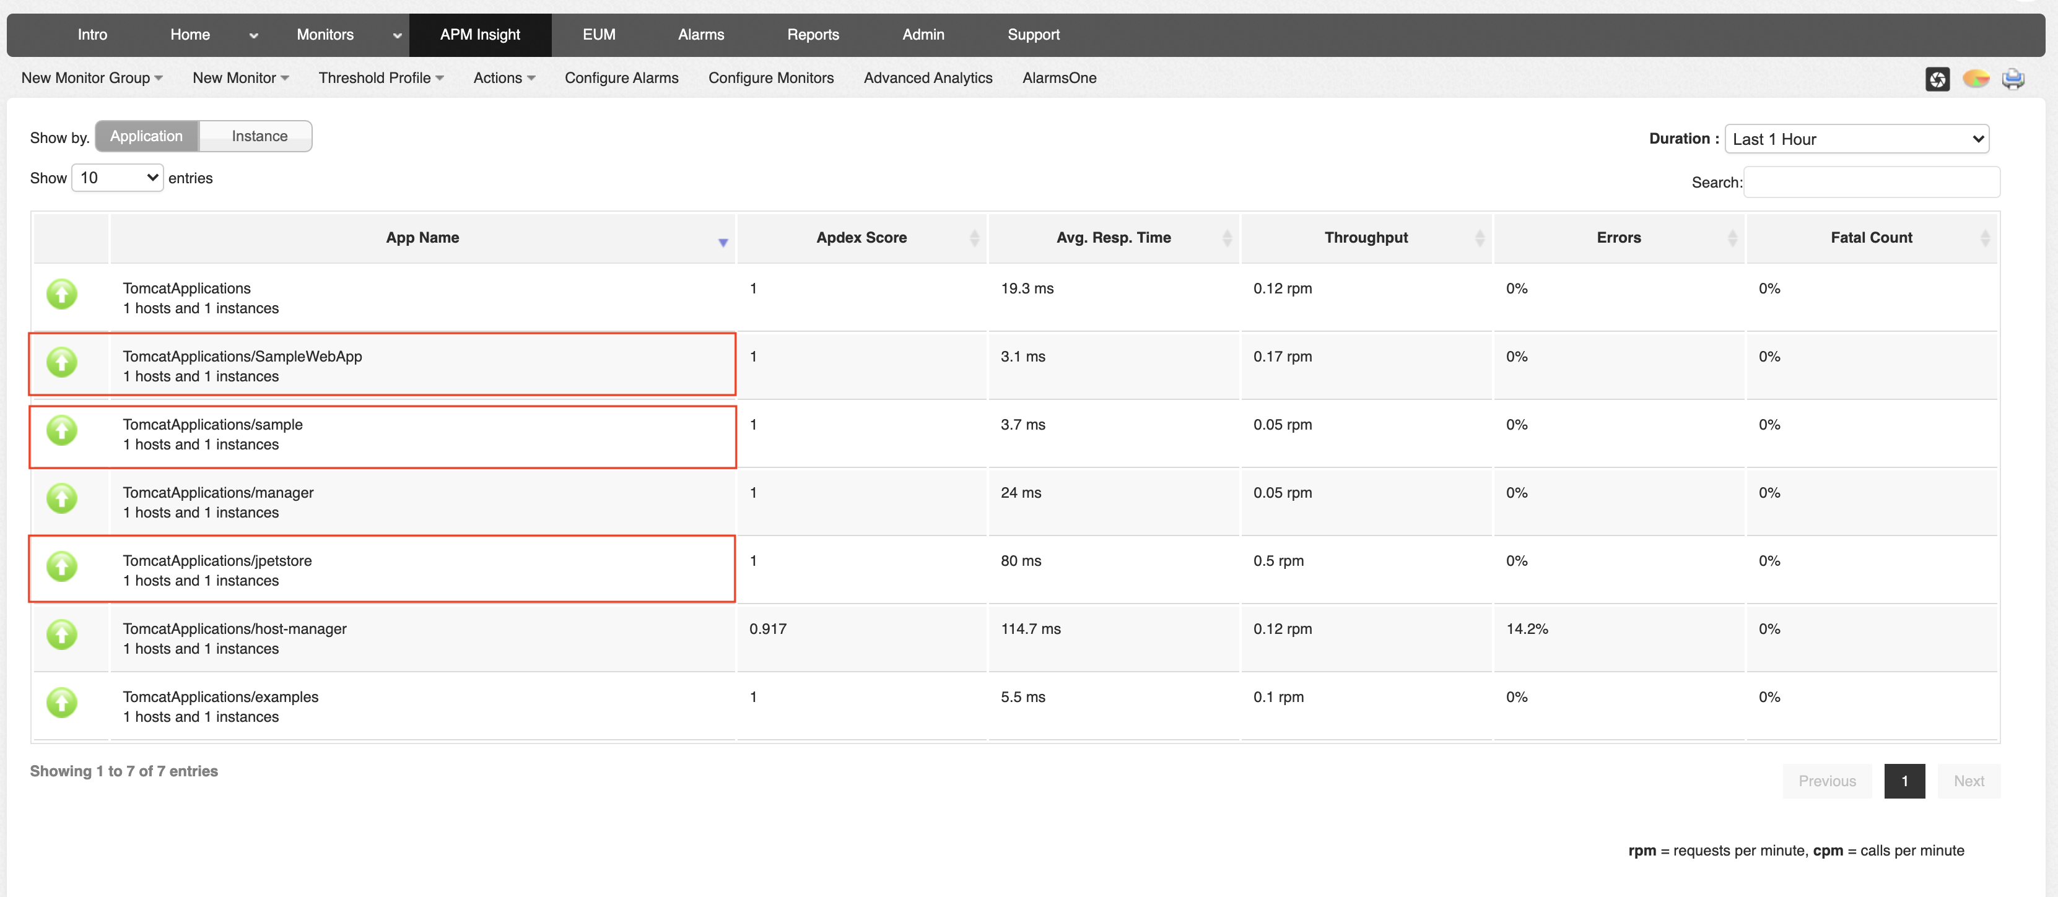Screen dimensions: 2058x897
Task: Click the refresh shutter icon near AlarmsOne
Action: [1937, 78]
